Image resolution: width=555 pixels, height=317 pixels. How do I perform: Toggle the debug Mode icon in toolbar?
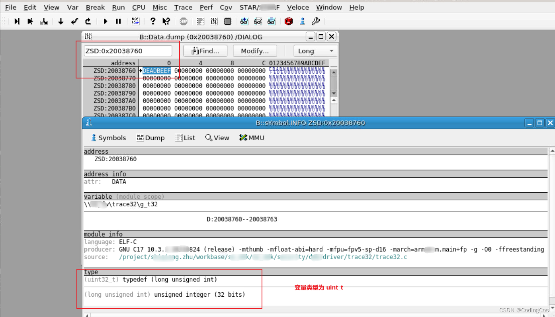[135, 21]
